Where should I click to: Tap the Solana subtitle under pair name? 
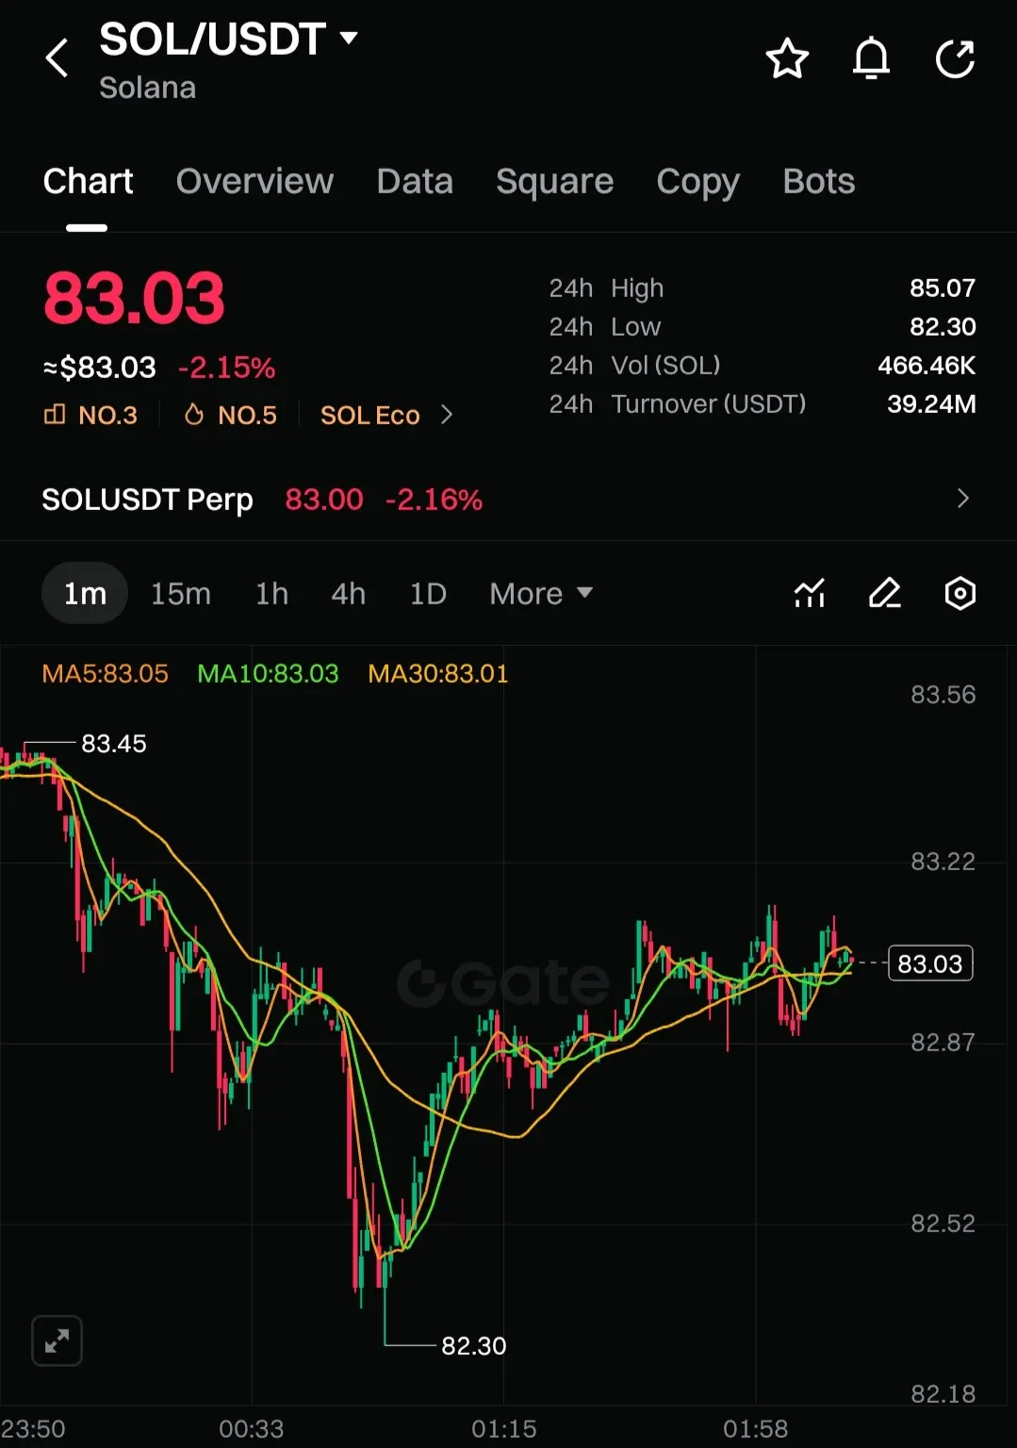pyautogui.click(x=147, y=88)
